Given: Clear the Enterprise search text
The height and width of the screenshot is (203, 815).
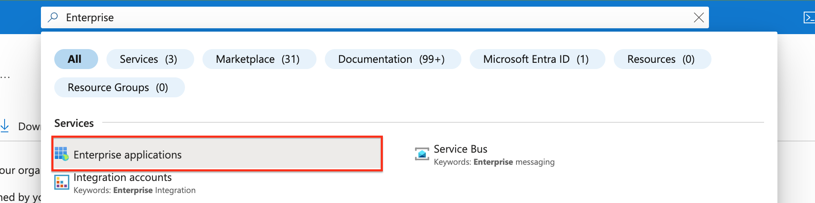Looking at the screenshot, I should tap(699, 17).
